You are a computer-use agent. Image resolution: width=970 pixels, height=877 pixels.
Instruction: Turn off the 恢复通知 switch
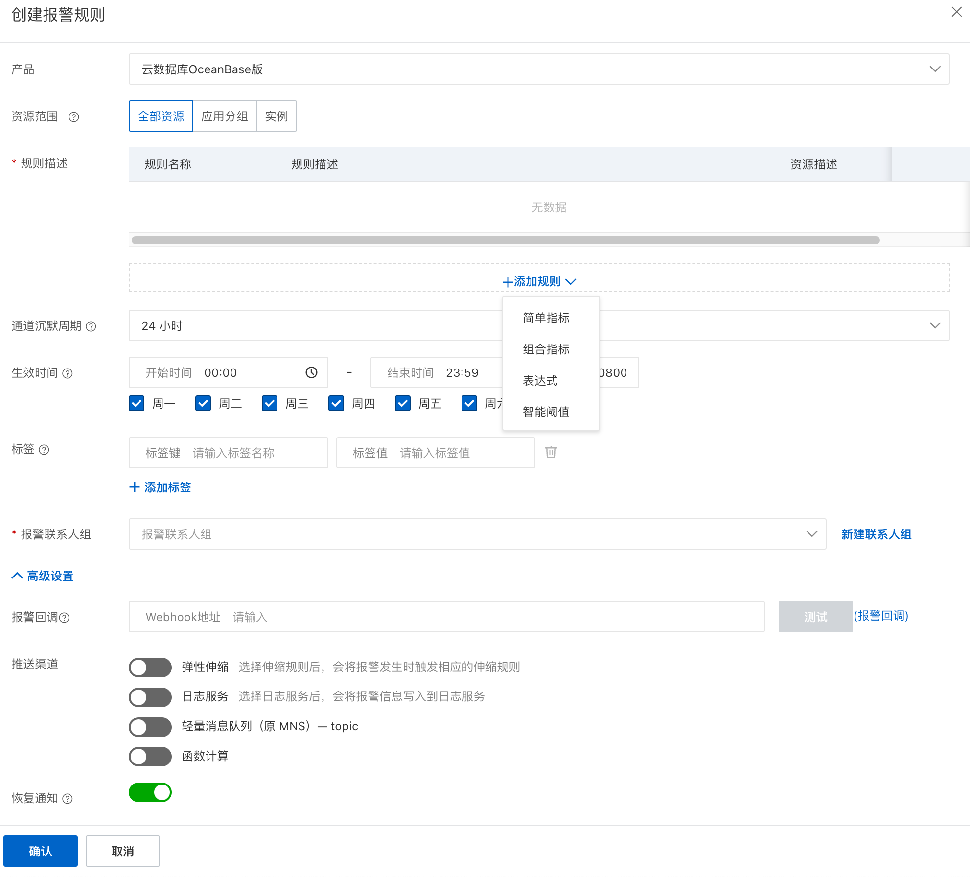click(x=150, y=792)
